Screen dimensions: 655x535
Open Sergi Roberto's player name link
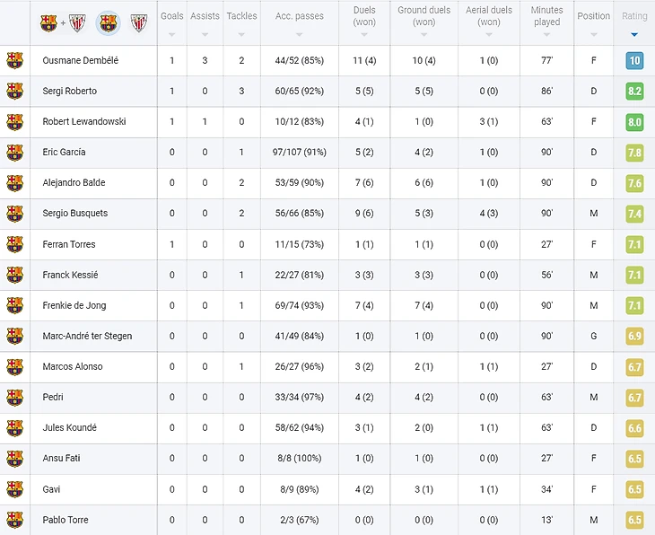coord(69,91)
